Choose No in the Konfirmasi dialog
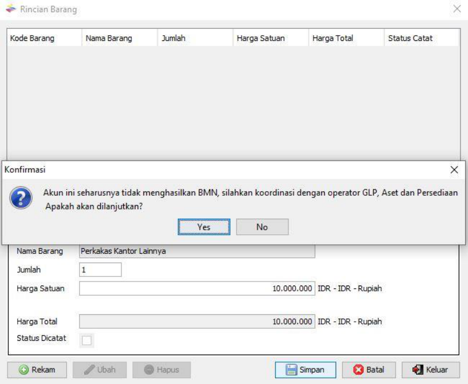 click(262, 227)
